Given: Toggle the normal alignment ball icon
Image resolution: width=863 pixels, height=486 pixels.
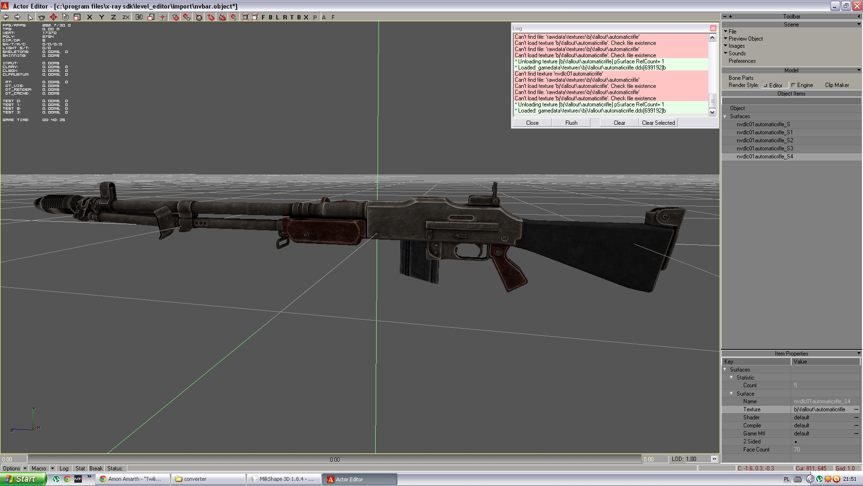Looking at the screenshot, I should 199,17.
